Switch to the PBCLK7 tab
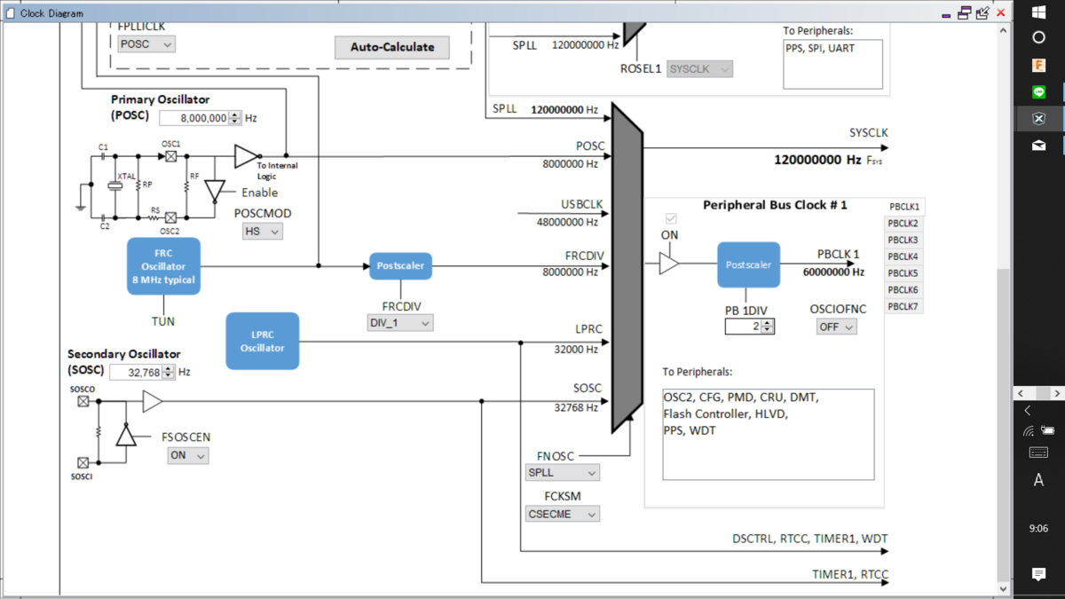The width and height of the screenshot is (1065, 599). 903,307
